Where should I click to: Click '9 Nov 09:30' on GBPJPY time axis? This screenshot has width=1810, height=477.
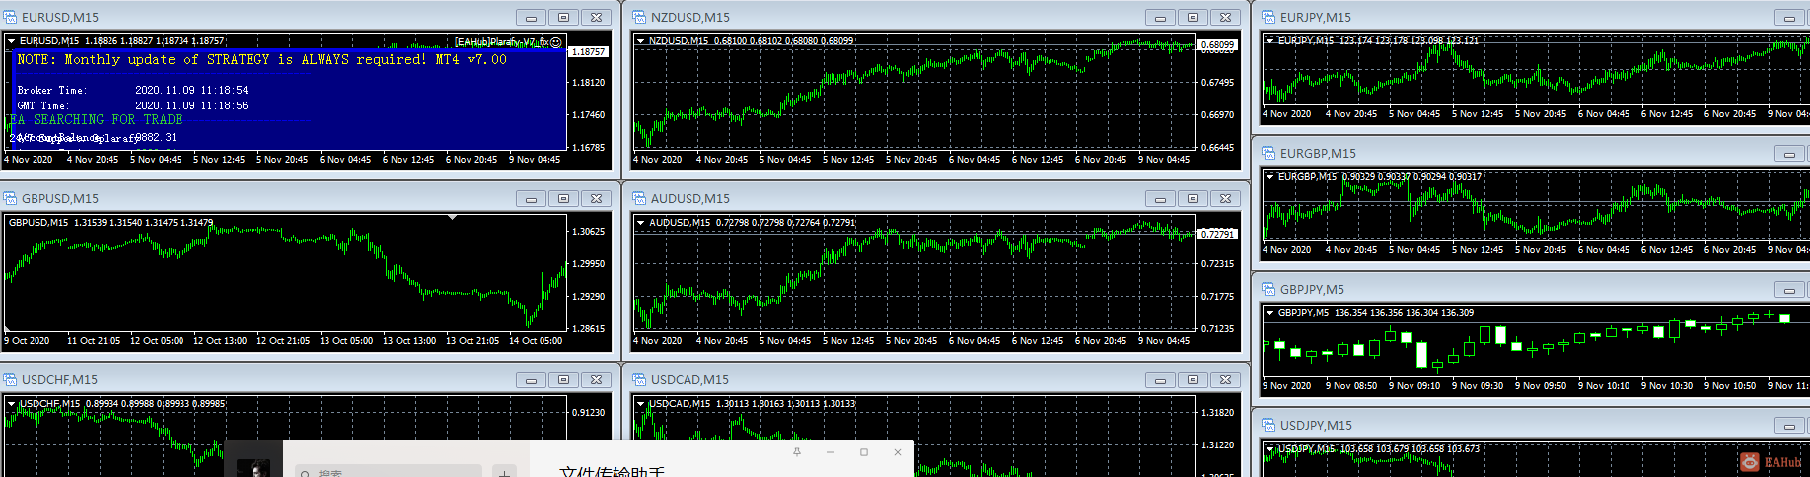1478,386
